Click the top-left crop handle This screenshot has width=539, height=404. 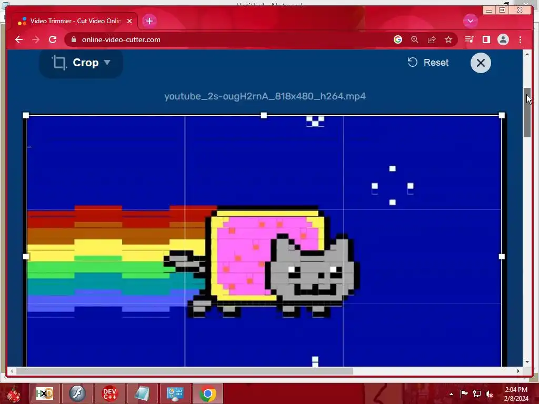(26, 115)
